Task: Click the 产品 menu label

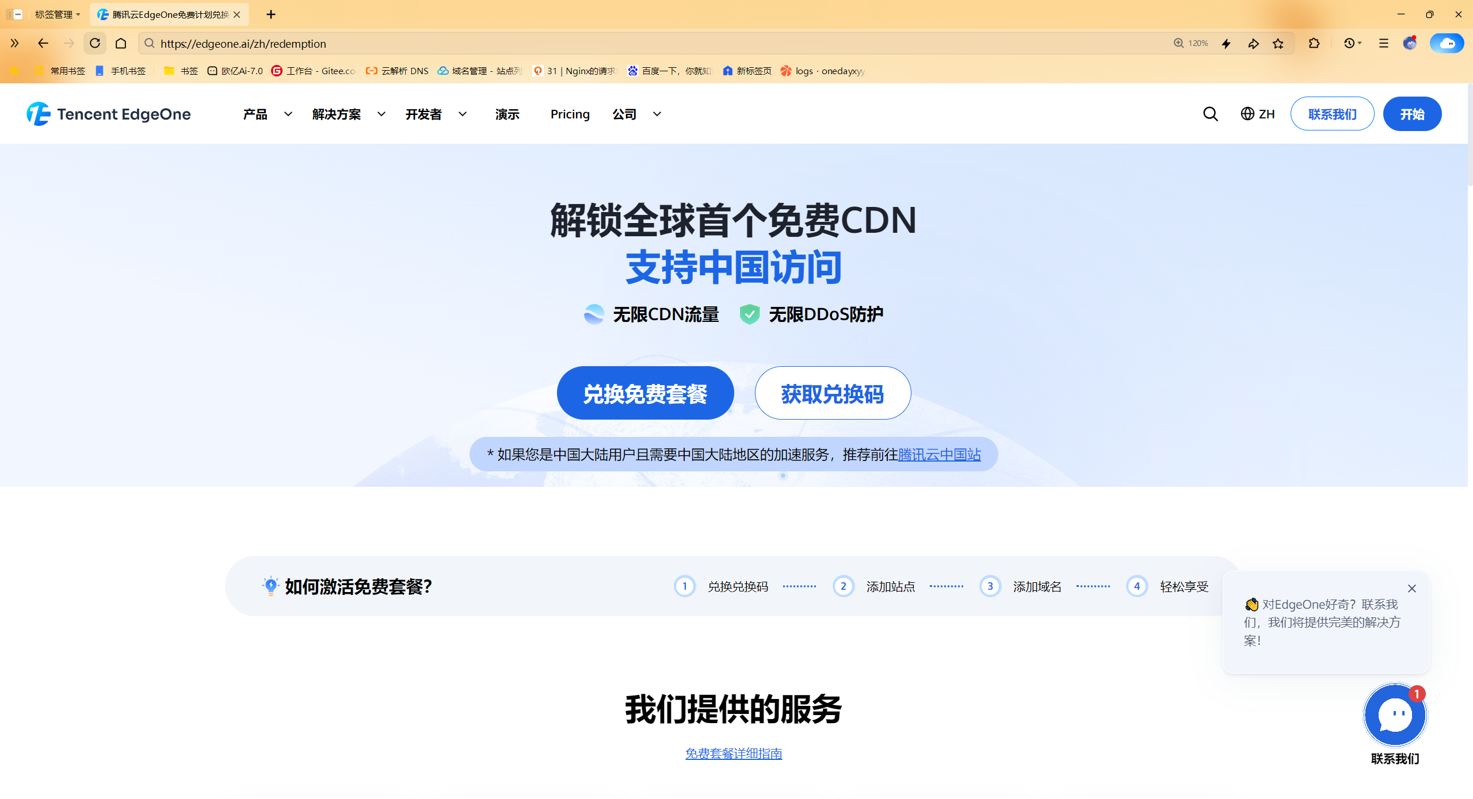Action: coord(255,114)
